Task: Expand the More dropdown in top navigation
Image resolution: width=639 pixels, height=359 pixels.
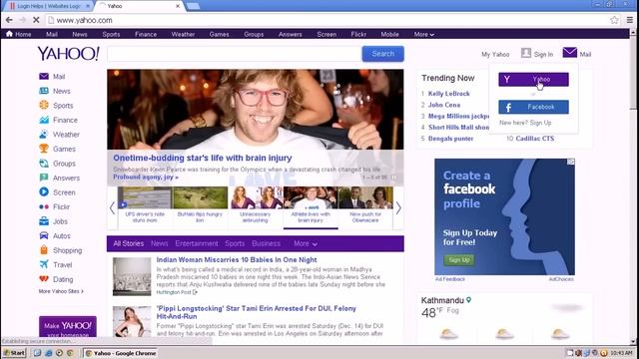Action: point(423,34)
